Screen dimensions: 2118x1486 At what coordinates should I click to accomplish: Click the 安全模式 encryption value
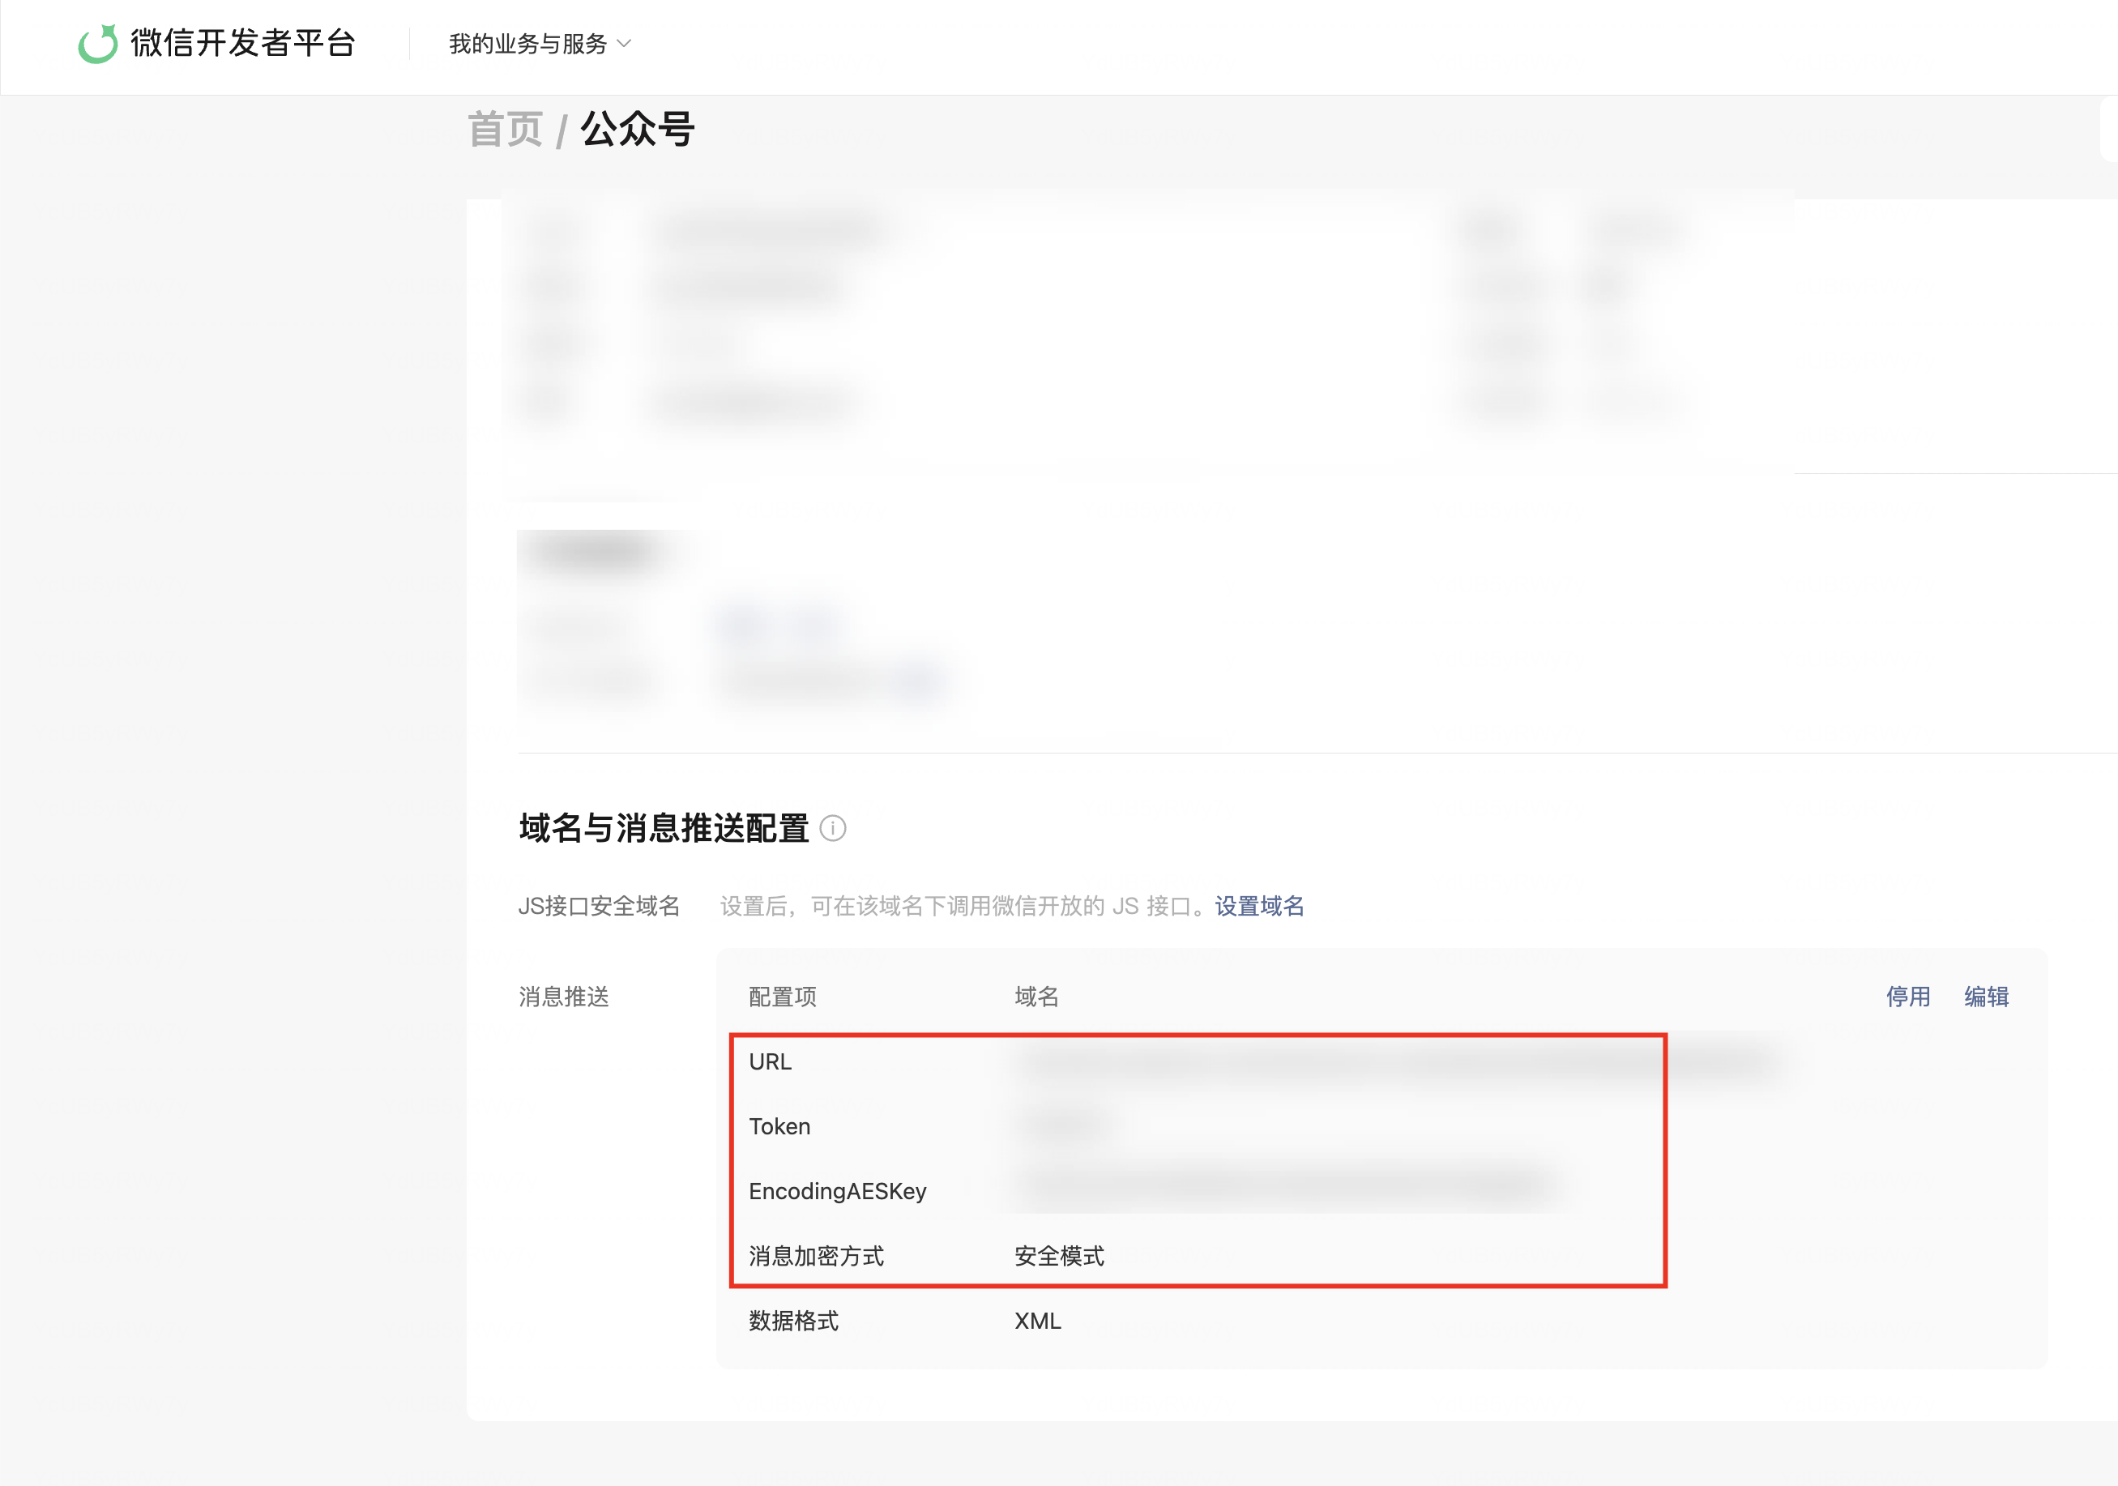click(1059, 1255)
